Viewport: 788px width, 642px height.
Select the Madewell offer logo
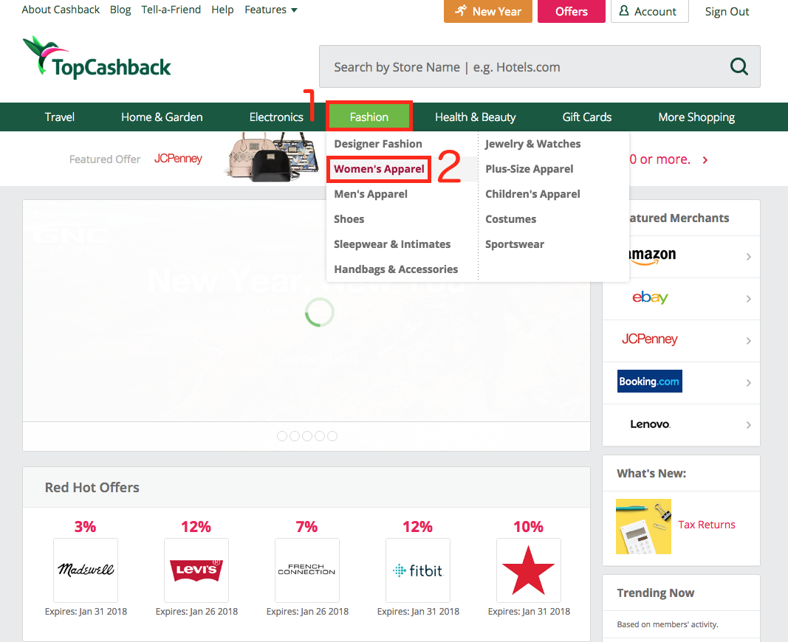pos(86,570)
